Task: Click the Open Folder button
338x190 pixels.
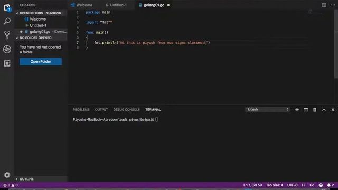Action: [x=41, y=62]
